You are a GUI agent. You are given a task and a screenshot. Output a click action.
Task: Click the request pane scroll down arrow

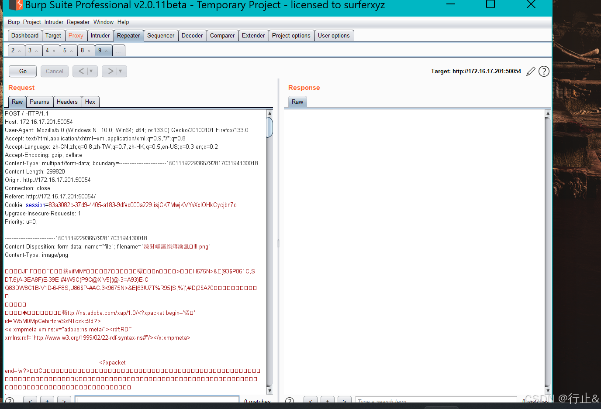(x=269, y=391)
